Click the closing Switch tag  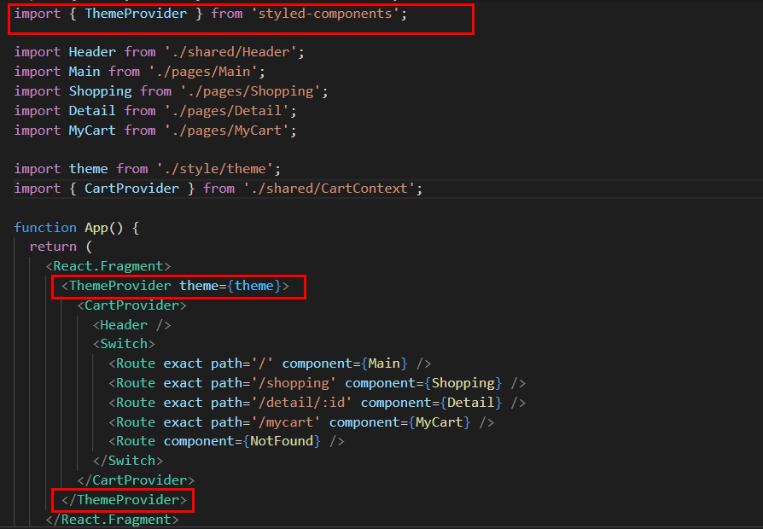(x=128, y=461)
